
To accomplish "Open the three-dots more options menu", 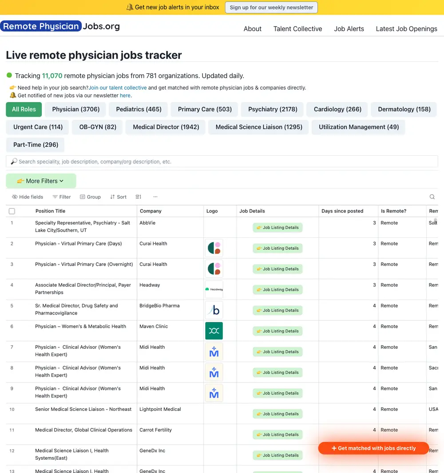I will click(x=155, y=197).
